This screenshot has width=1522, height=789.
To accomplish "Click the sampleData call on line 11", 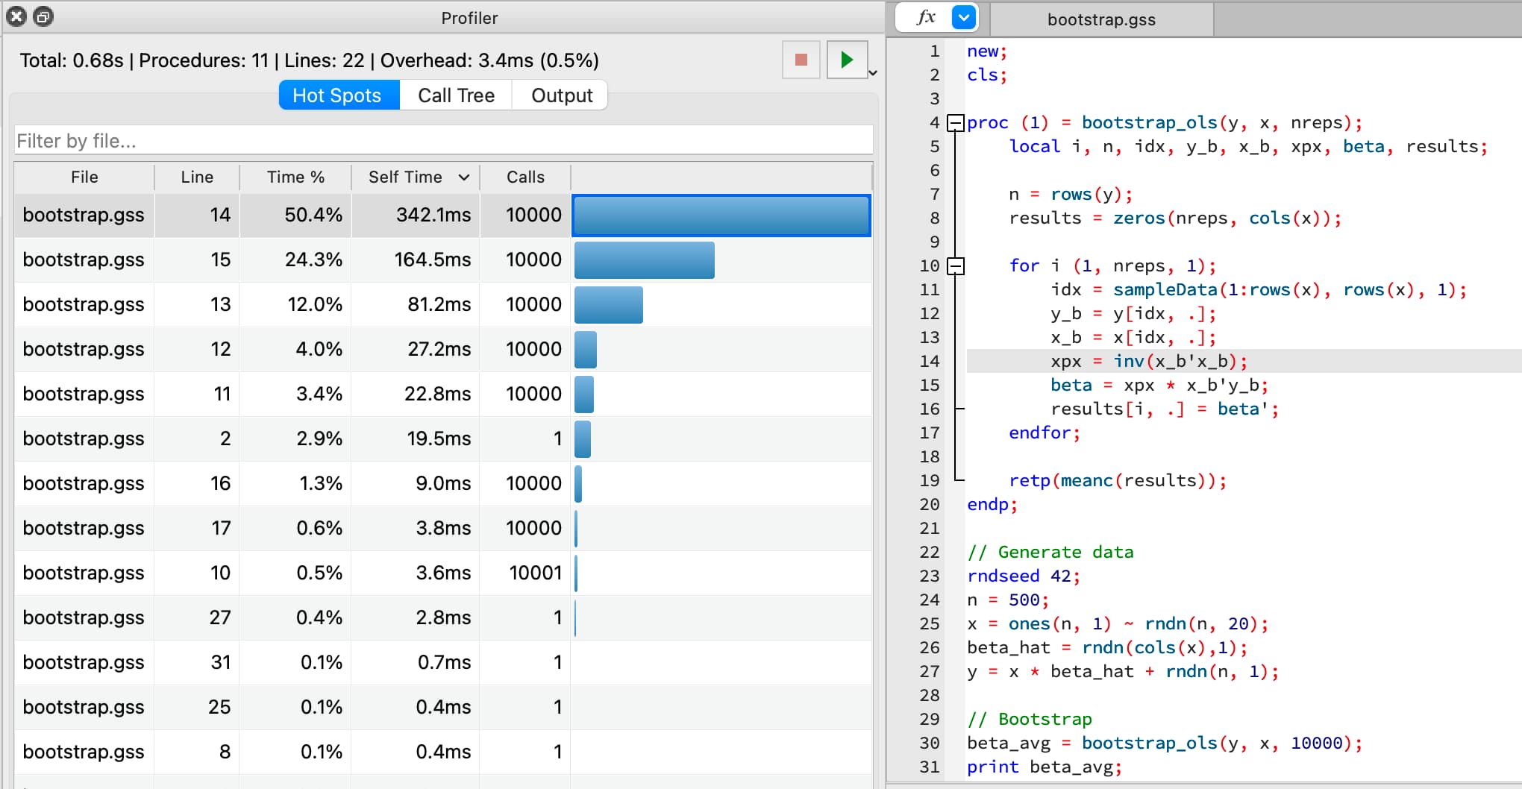I will click(1289, 290).
